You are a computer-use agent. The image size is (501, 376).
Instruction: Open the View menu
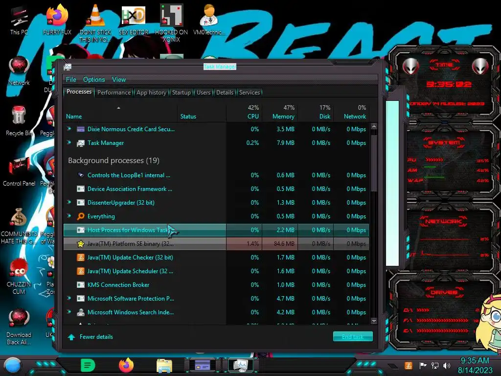pyautogui.click(x=119, y=80)
